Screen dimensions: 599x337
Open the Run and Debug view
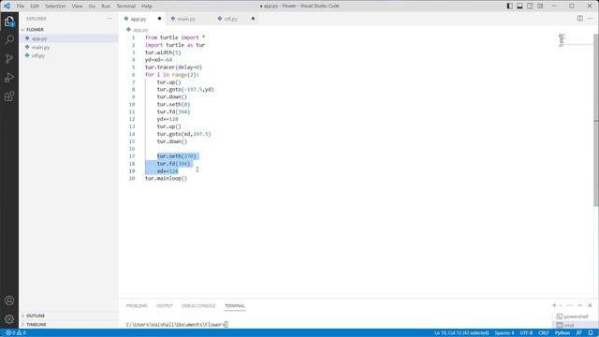click(9, 78)
